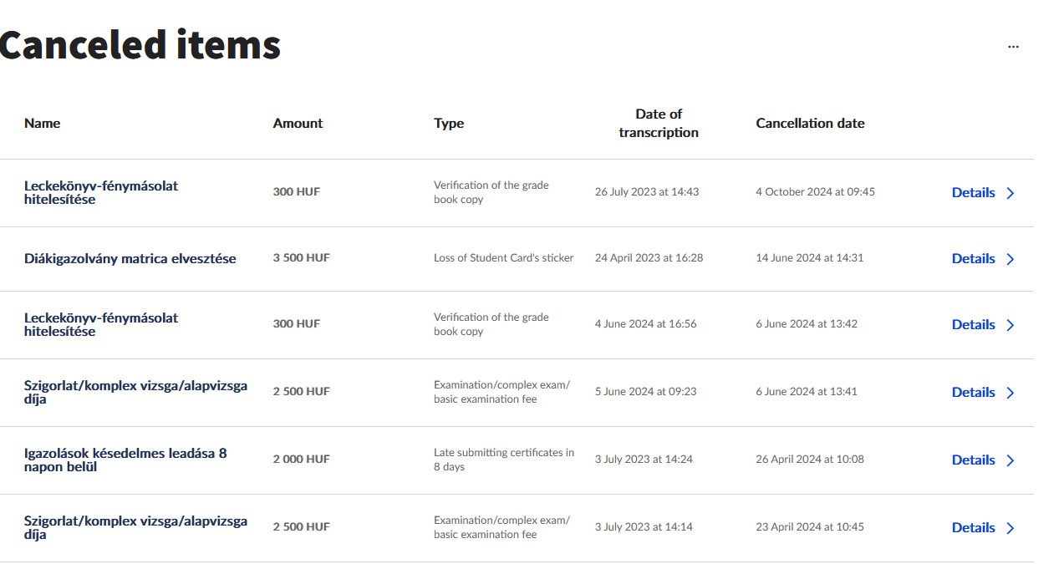Click the Cancellation date column header
This screenshot has height=564, width=1064.
(x=810, y=123)
